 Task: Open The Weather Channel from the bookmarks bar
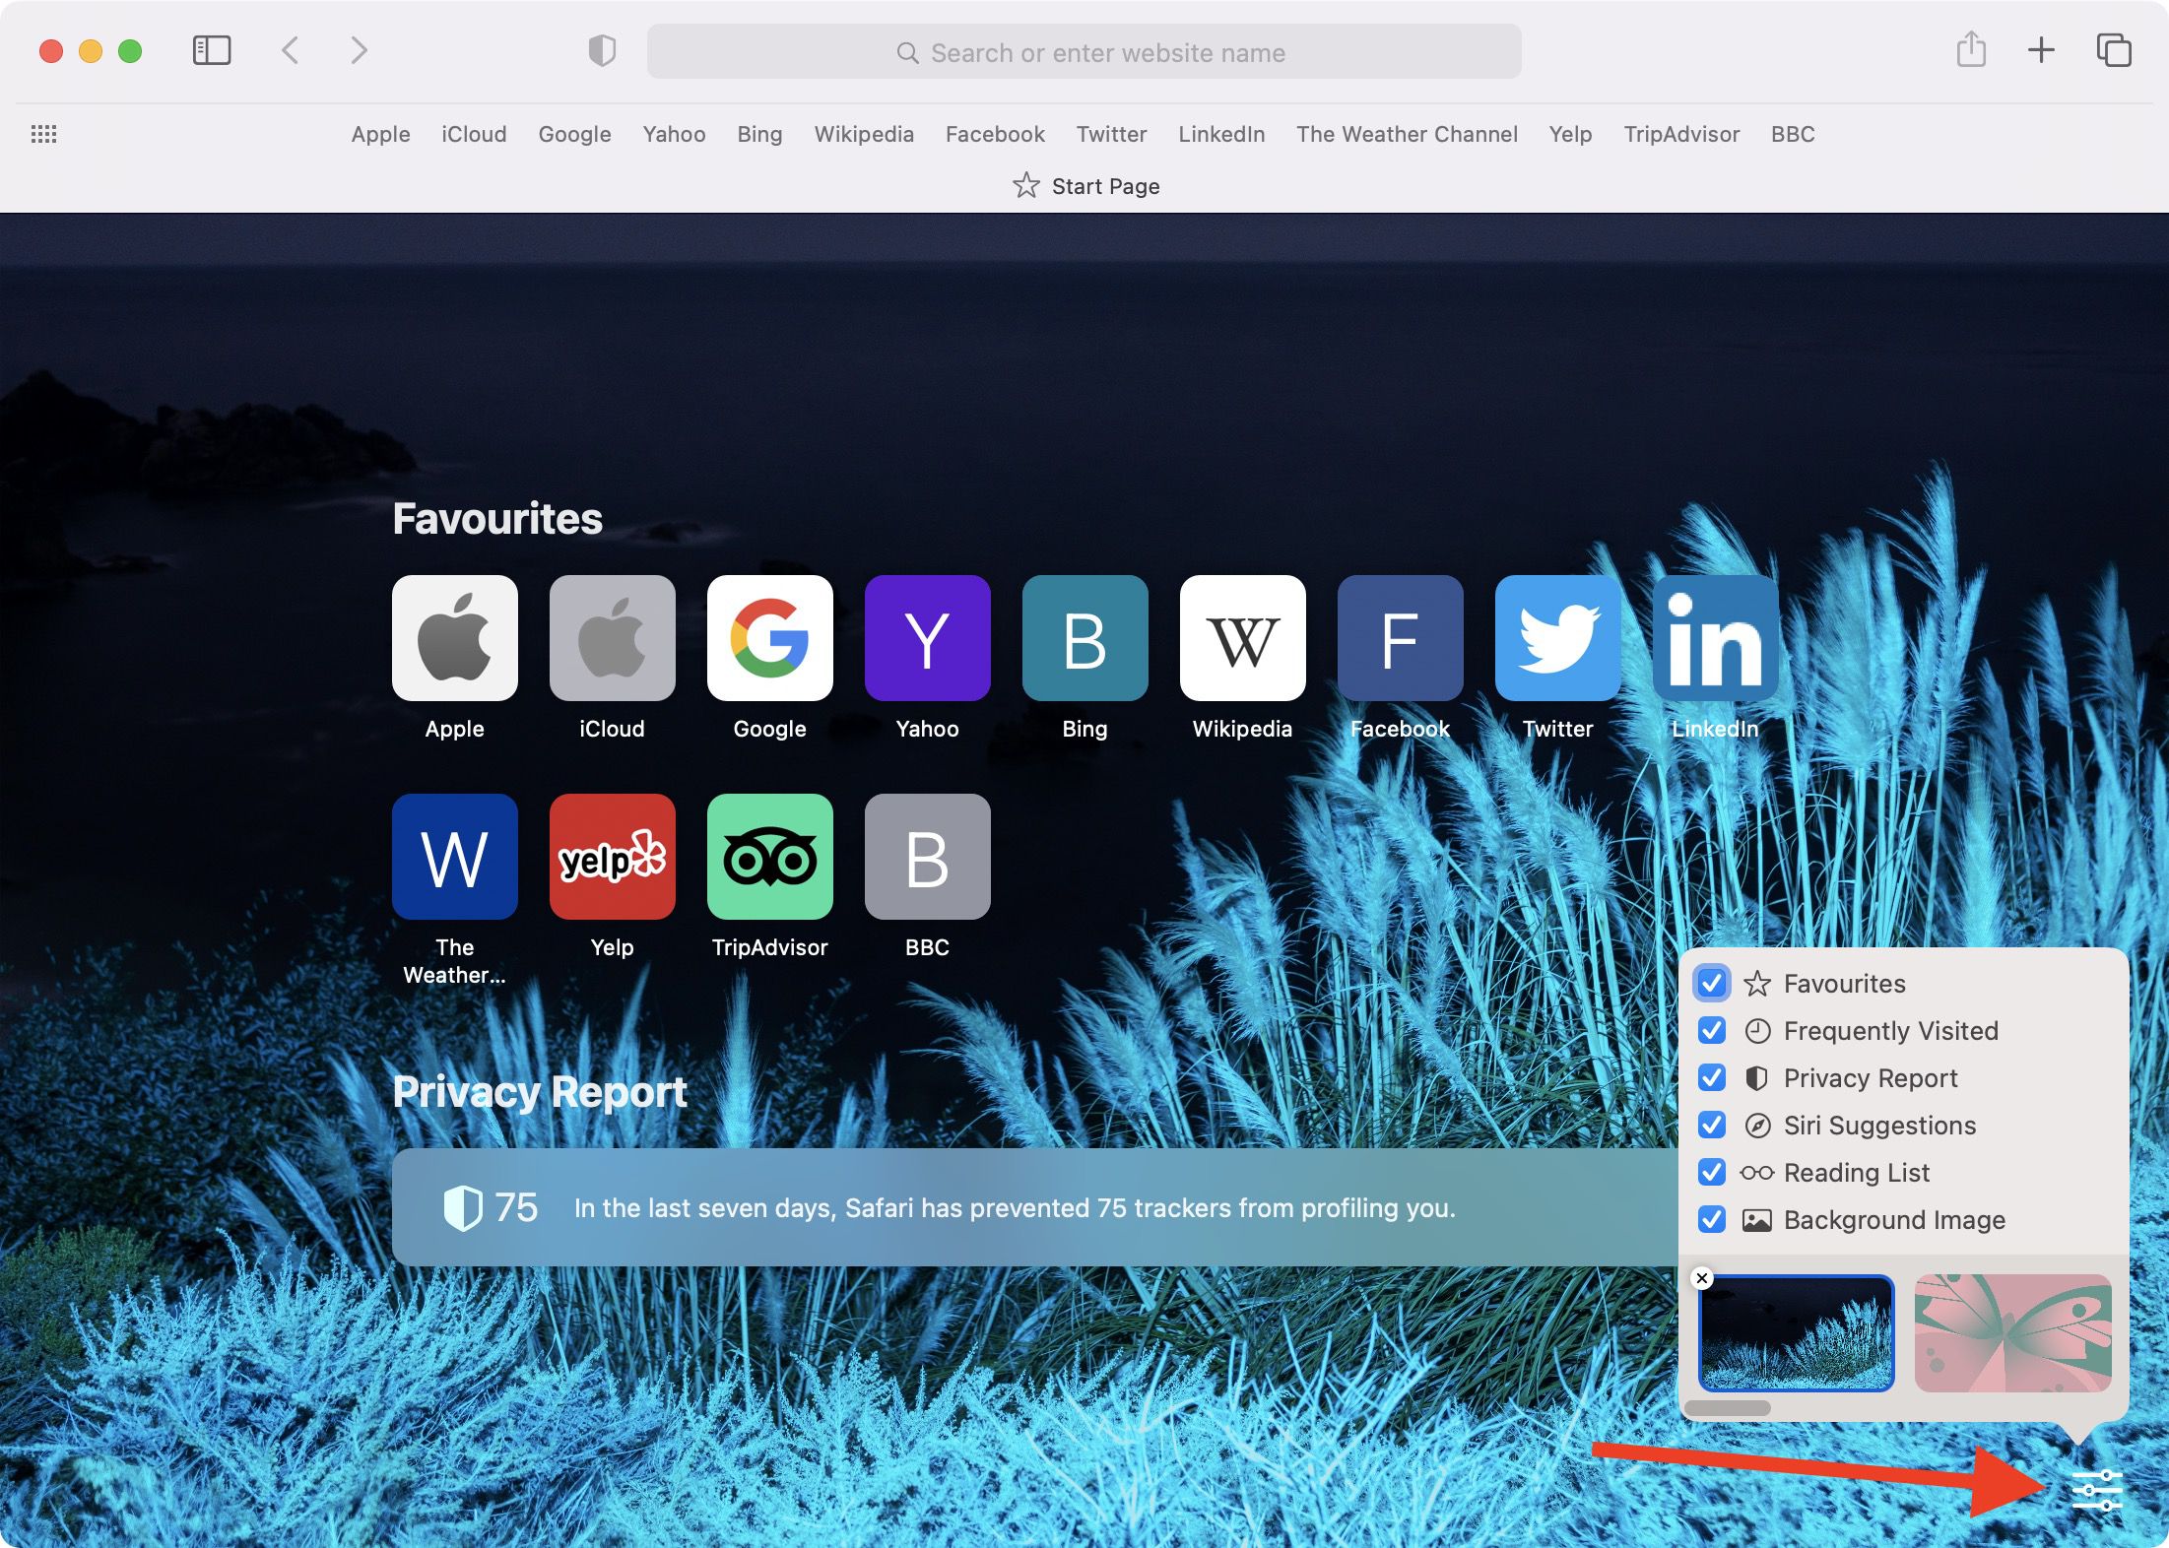tap(1407, 134)
